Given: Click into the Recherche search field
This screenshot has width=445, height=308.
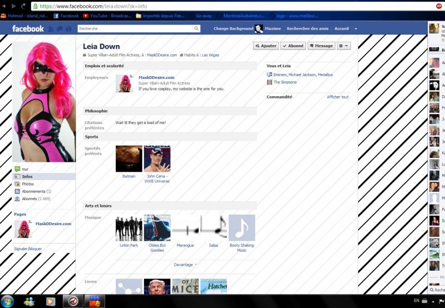Looking at the screenshot, I should pos(135,28).
